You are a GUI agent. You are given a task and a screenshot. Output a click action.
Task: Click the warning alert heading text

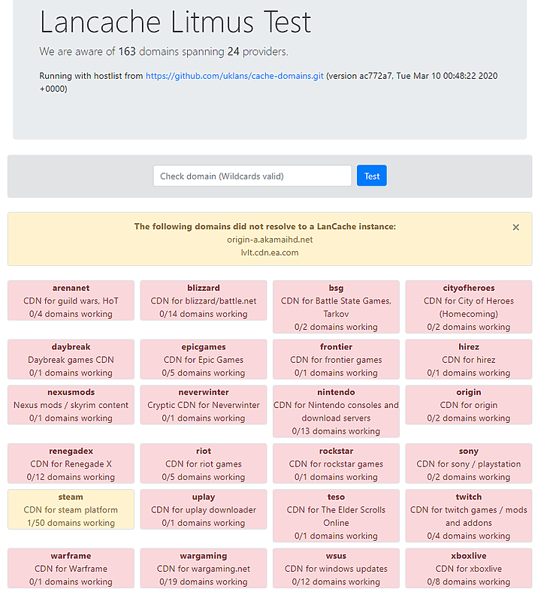pos(265,227)
